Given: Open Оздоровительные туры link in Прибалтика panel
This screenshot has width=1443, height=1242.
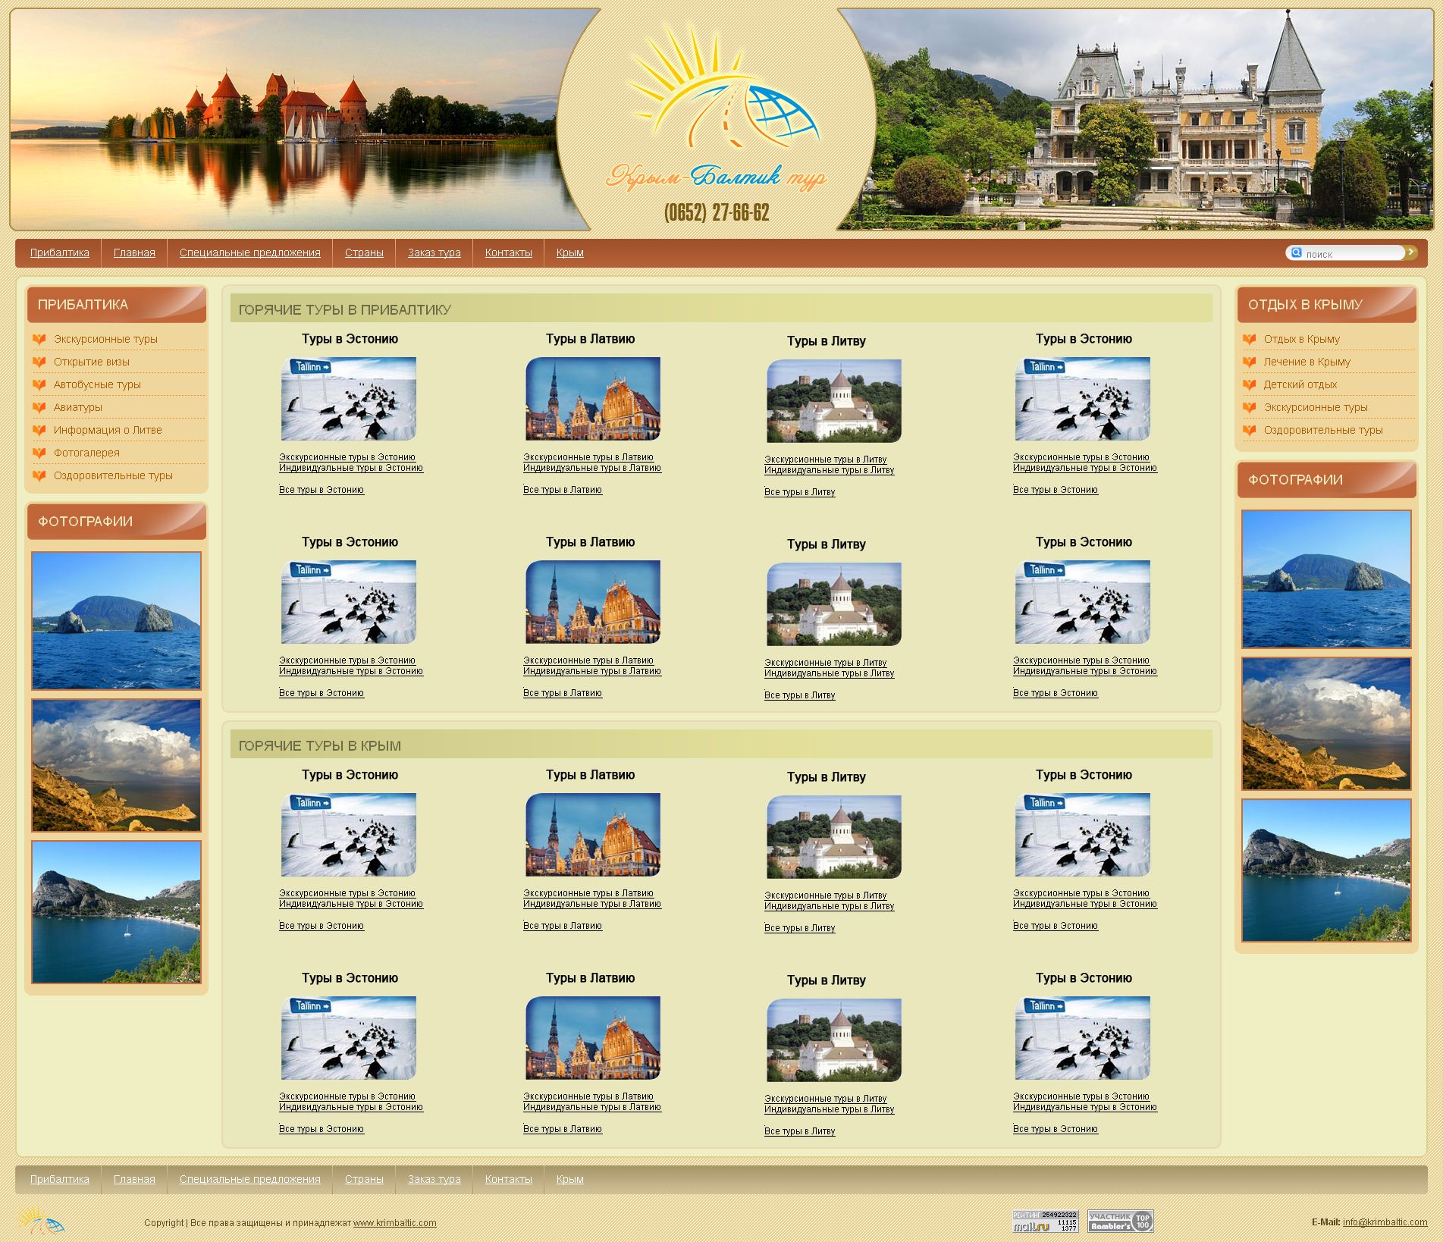Looking at the screenshot, I should point(113,475).
